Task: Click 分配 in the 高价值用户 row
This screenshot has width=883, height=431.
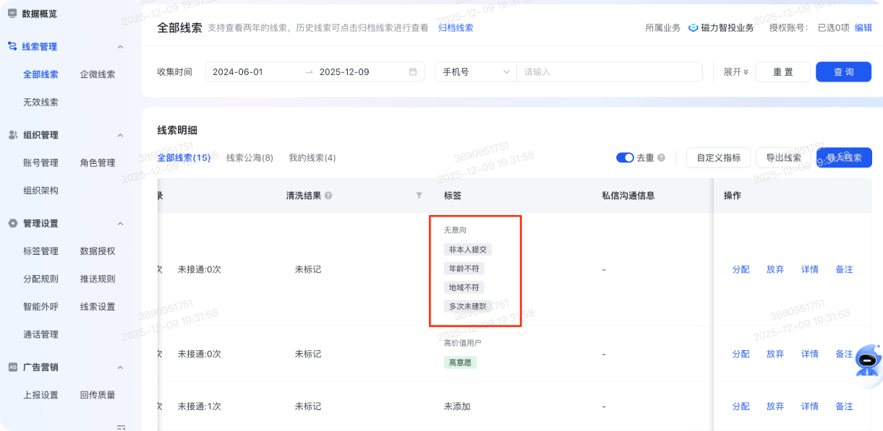Action: [x=741, y=354]
